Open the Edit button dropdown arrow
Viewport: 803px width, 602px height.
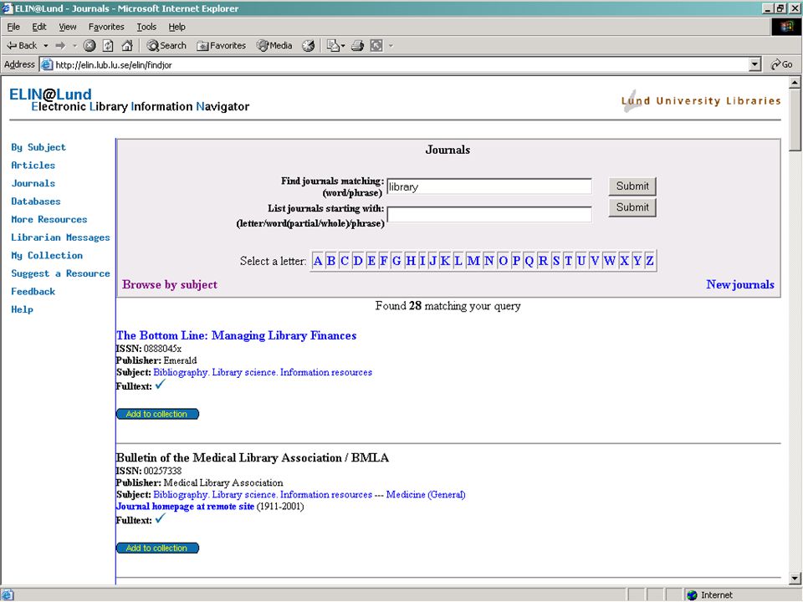(391, 45)
